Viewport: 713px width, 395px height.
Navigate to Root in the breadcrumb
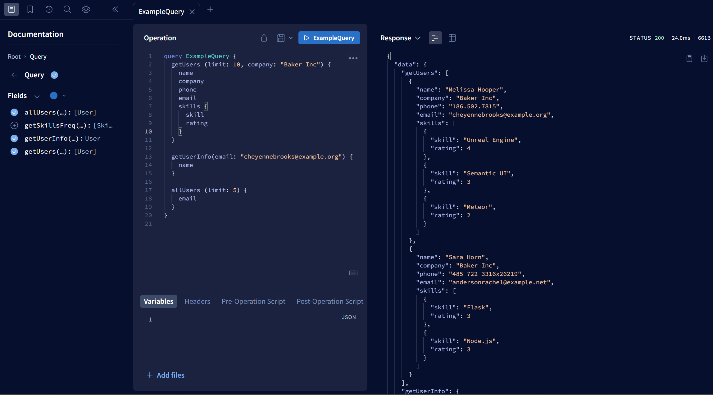tap(14, 56)
